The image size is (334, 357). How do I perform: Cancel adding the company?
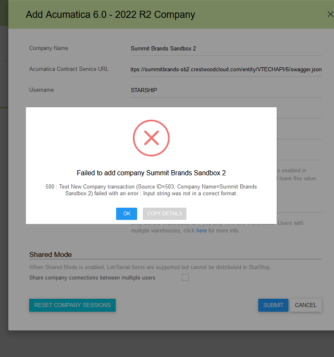306,305
